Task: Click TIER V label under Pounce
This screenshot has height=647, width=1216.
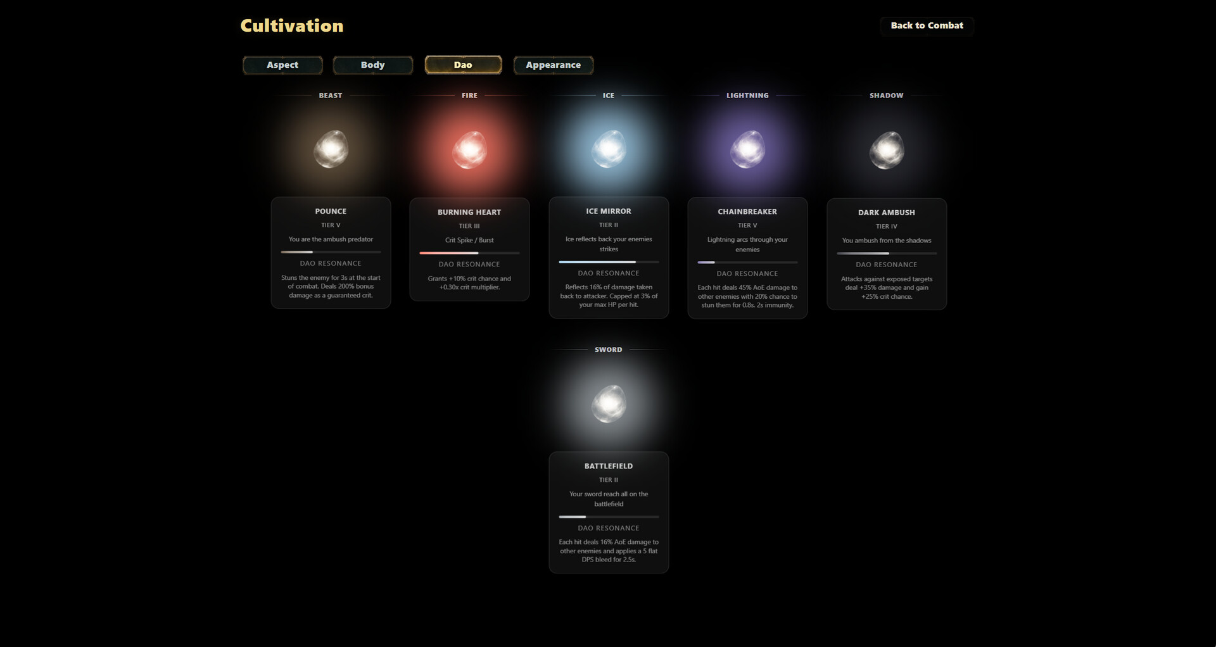Action: [x=331, y=225]
